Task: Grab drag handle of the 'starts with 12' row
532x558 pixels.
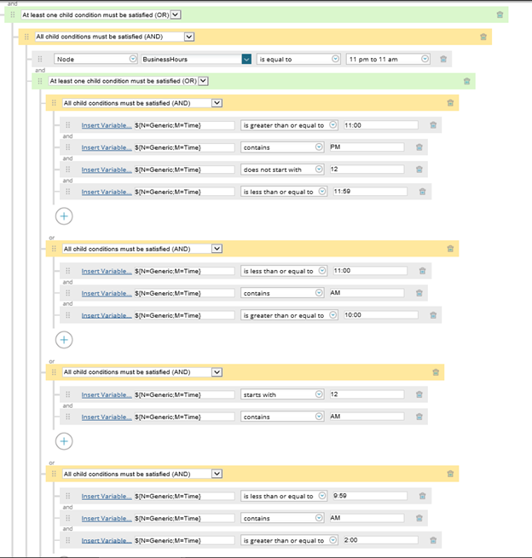Action: coord(67,394)
